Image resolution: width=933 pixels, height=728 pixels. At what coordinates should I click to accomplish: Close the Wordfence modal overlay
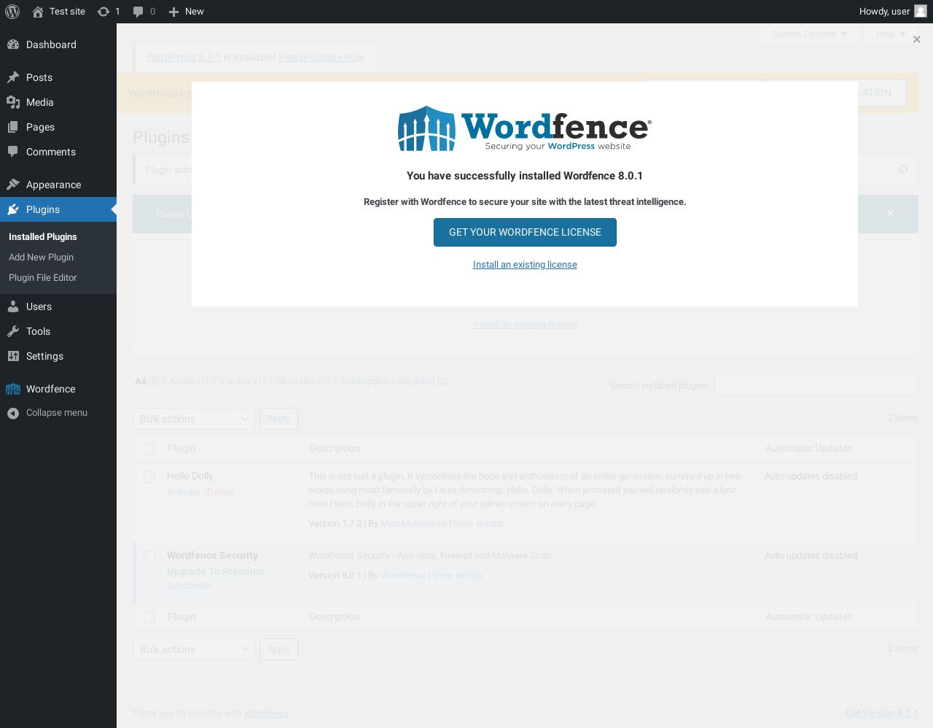(x=917, y=39)
